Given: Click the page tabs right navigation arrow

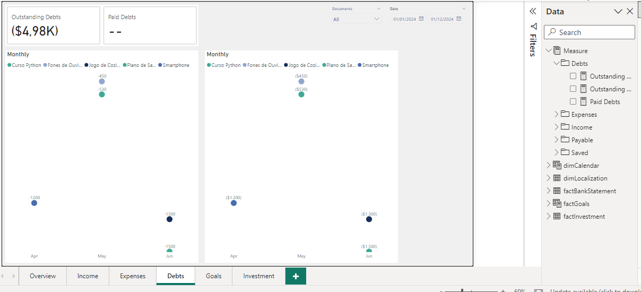Looking at the screenshot, I should click(13, 276).
